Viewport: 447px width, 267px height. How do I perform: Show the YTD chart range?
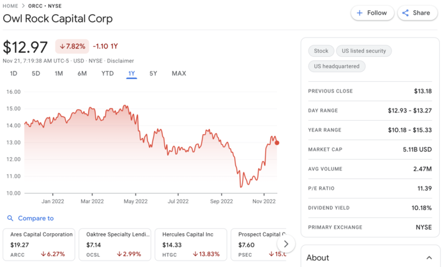tap(107, 73)
